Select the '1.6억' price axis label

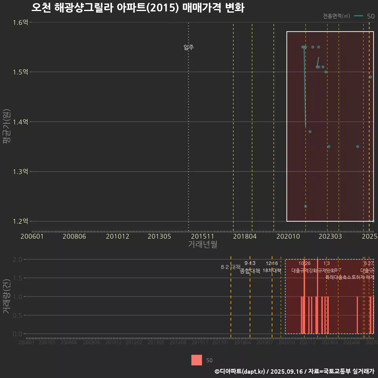(x=20, y=22)
